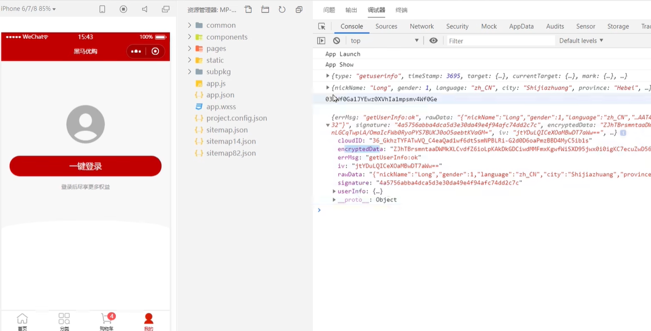Go to the 我的 profile tab
The height and width of the screenshot is (331, 651).
point(148,321)
